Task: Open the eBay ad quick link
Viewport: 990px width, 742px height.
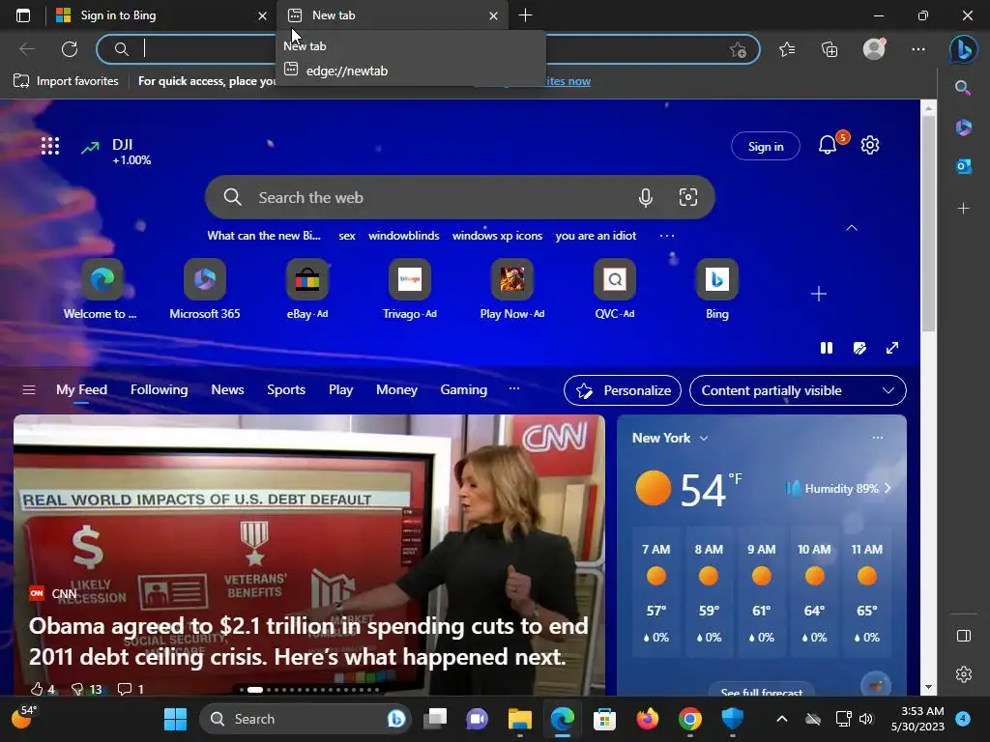Action: click(x=307, y=289)
